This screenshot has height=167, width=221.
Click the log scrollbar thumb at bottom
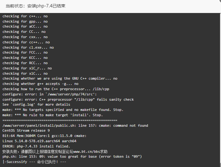(220, 165)
